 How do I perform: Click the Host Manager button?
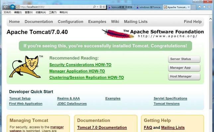click(184, 77)
